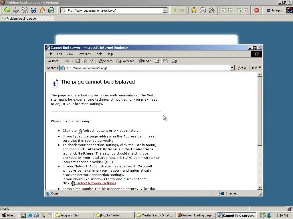
Task: Expand IE Forward history dropdown arrow
Action: 72,61
